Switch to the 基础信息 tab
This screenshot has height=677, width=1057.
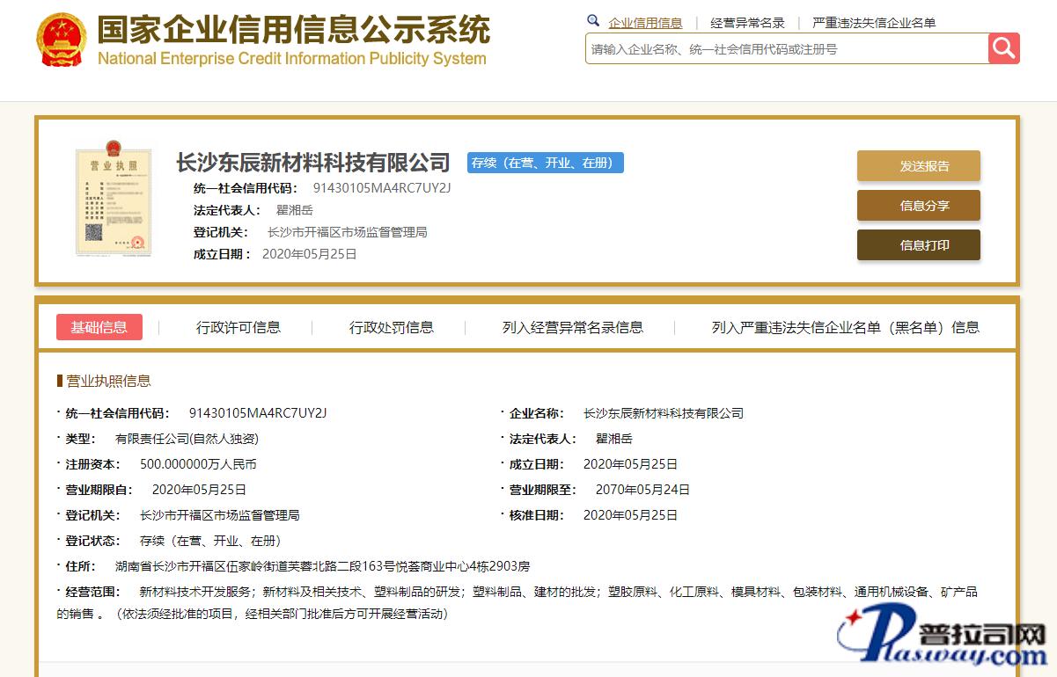pyautogui.click(x=99, y=327)
